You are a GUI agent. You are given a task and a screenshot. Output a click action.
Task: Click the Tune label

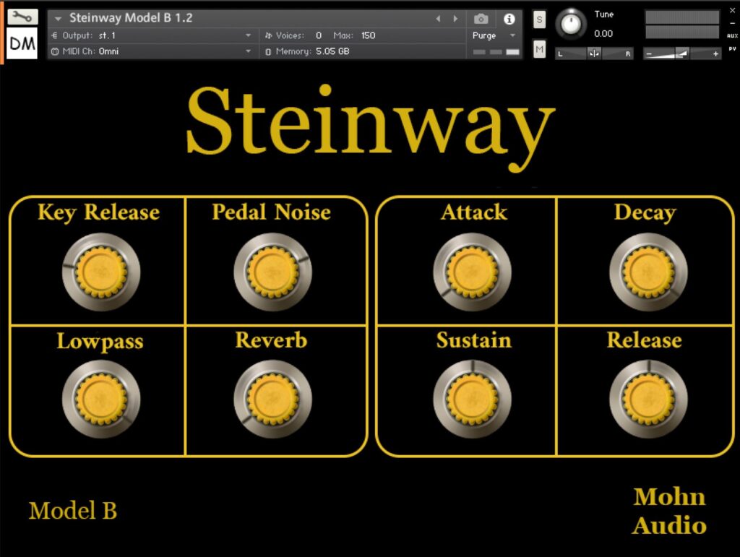[x=604, y=14]
